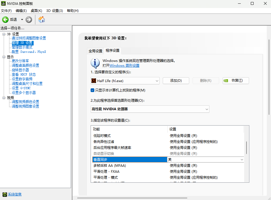
Task: Select 旋转显示器 in the tree
Action: (x=21, y=70)
